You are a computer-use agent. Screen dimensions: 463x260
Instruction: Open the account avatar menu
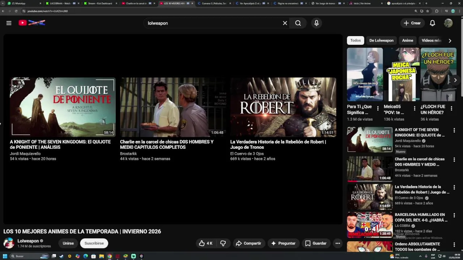[448, 23]
